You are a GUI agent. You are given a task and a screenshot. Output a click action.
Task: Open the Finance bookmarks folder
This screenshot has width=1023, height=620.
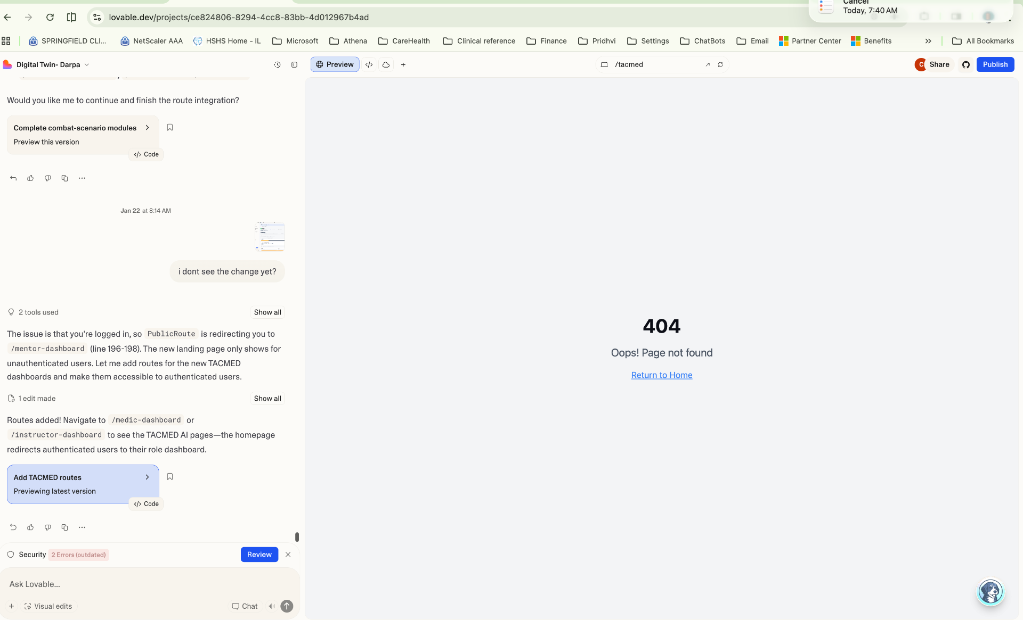(x=546, y=41)
